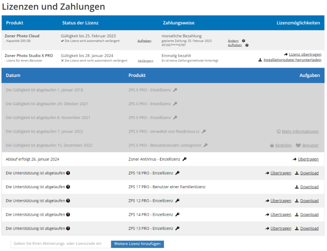Viewport: 327px width, 251px height.
Task: Click key icon beside ZPS 14 PRO
Action: 177,215
